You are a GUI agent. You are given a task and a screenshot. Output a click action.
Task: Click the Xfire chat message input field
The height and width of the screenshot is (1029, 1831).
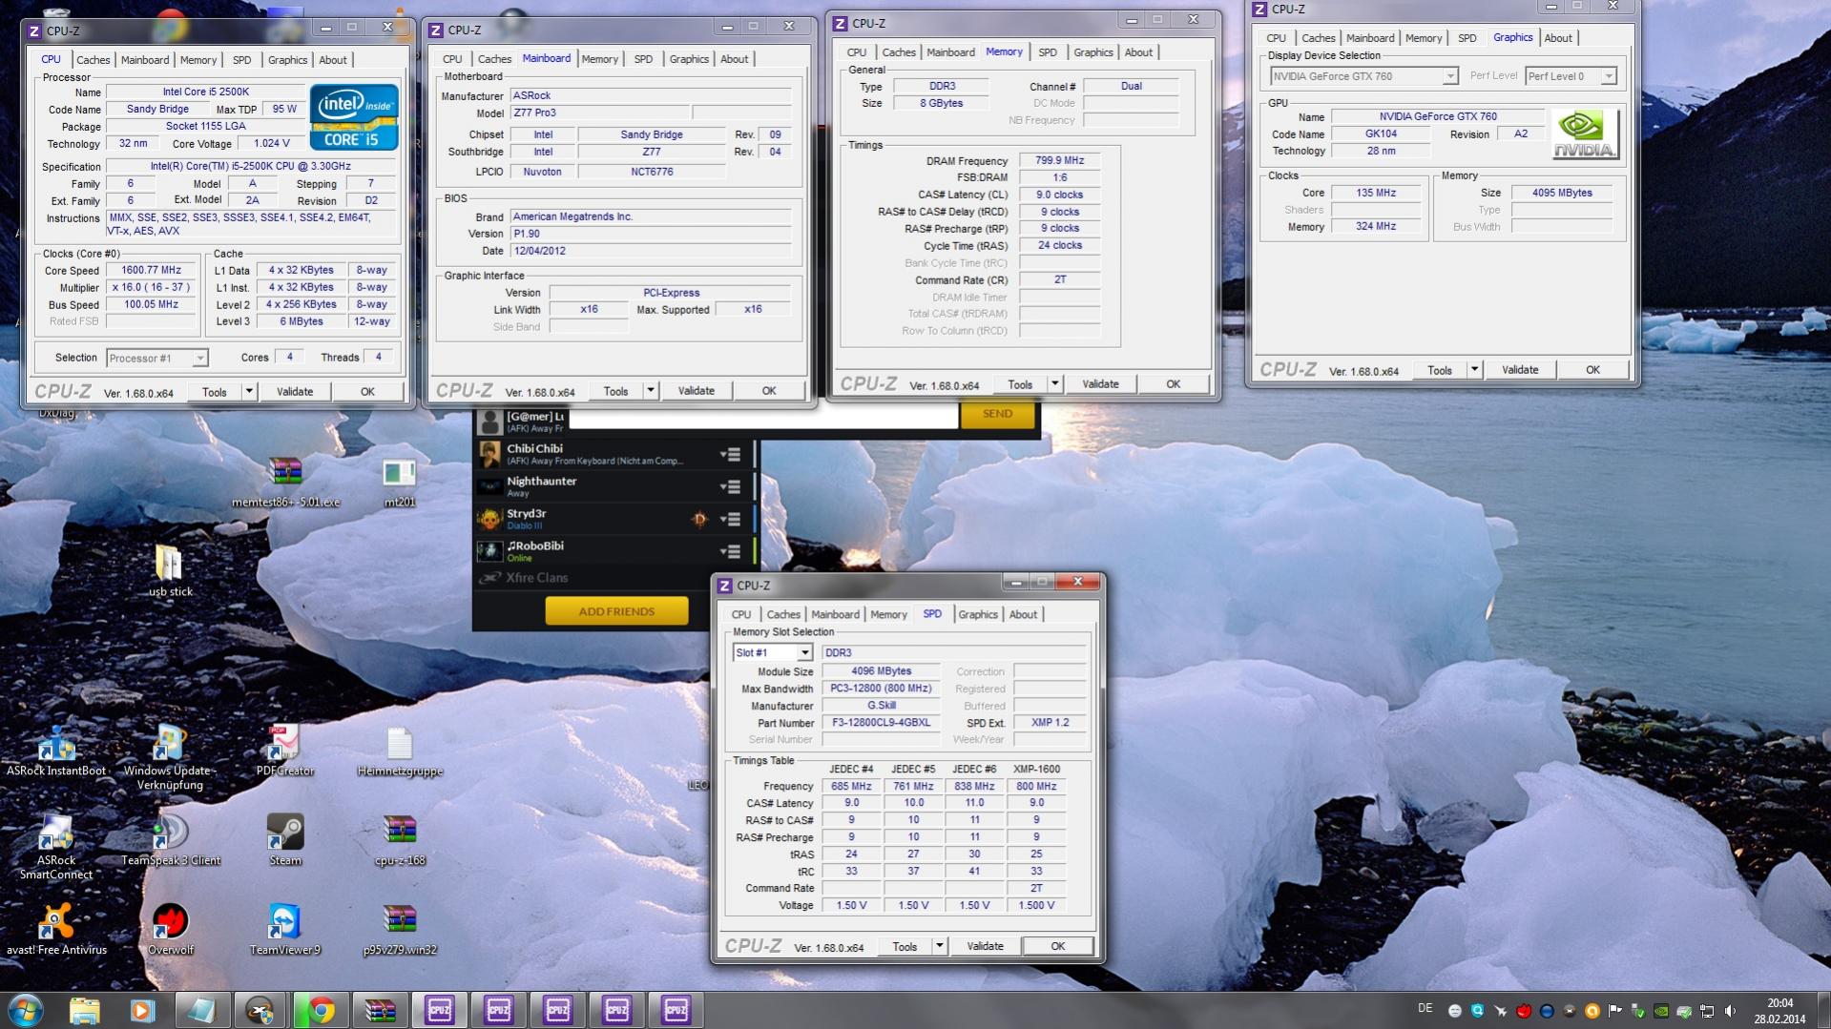763,415
